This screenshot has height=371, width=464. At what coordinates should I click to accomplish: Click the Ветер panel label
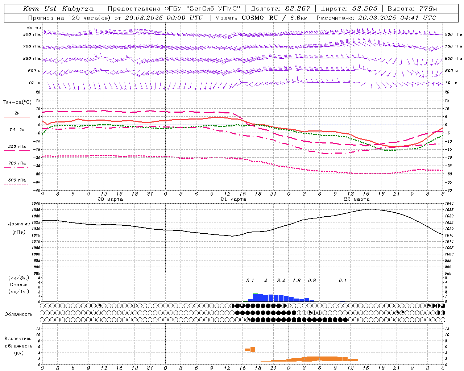(34, 28)
